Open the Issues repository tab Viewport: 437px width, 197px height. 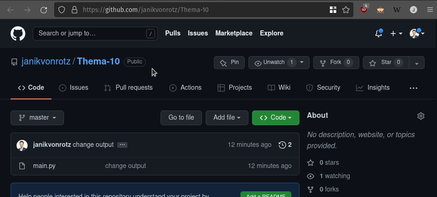coord(74,87)
